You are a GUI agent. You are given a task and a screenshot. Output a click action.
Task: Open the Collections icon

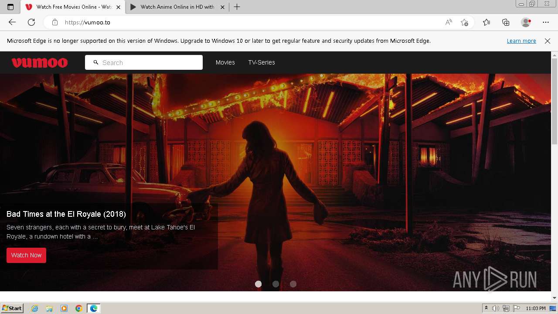coord(506,22)
